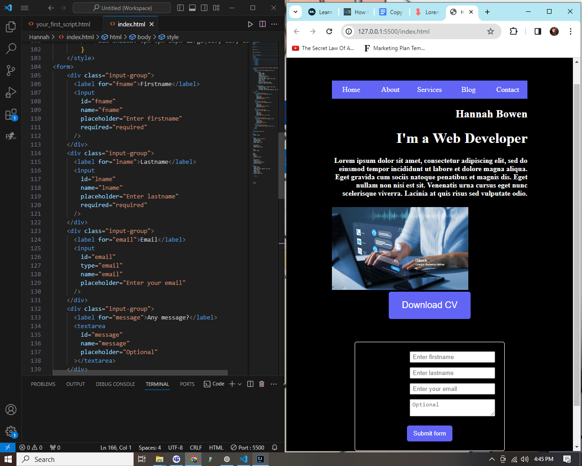Open Run and Debug view
The width and height of the screenshot is (582, 466).
[11, 92]
